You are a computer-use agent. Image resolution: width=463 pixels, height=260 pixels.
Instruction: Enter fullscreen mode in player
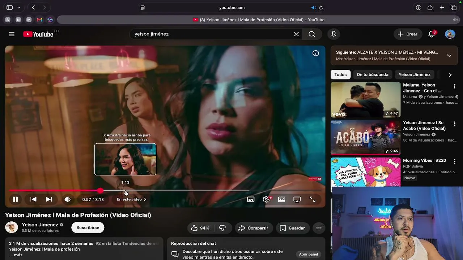tap(313, 199)
